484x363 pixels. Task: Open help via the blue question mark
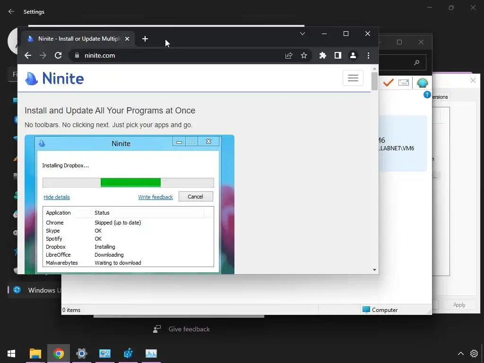click(427, 95)
